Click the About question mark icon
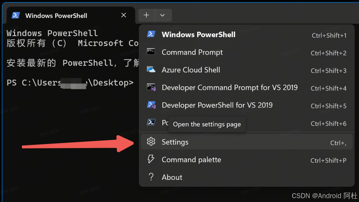This screenshot has width=359, height=202. tap(151, 177)
